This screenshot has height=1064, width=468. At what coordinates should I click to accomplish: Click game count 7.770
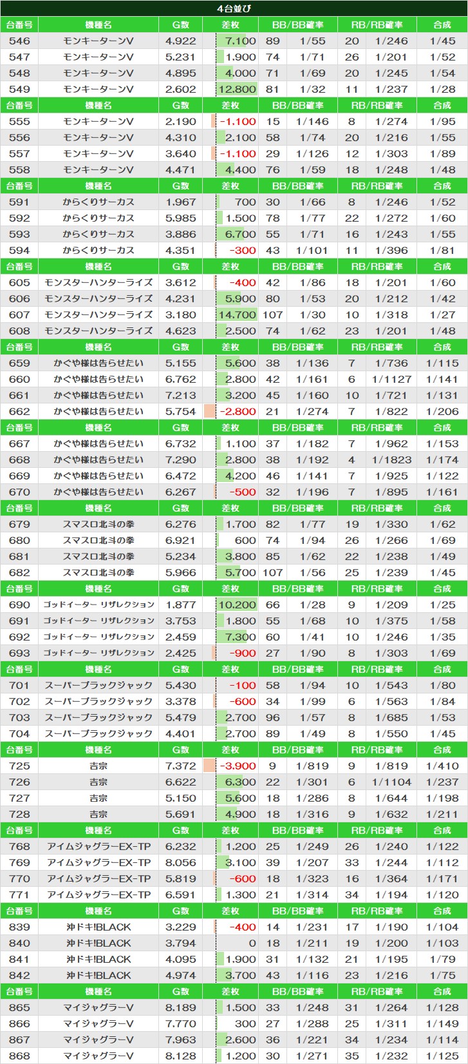(x=180, y=1023)
